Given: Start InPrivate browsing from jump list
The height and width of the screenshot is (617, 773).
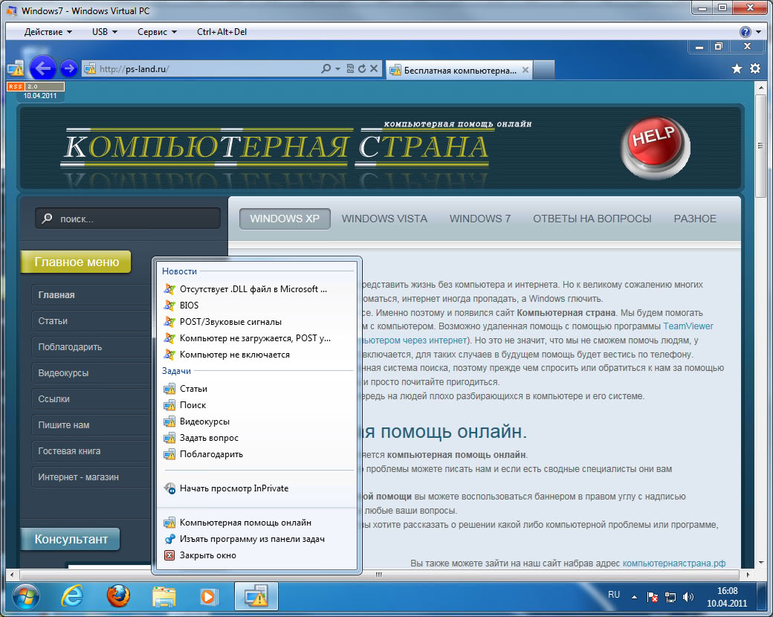Looking at the screenshot, I should pos(256,488).
